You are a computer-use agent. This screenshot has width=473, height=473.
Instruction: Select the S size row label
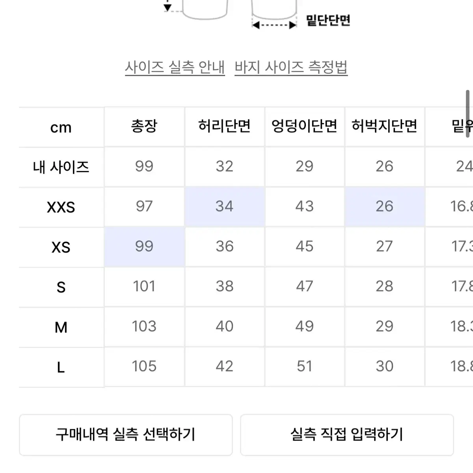[x=61, y=287]
